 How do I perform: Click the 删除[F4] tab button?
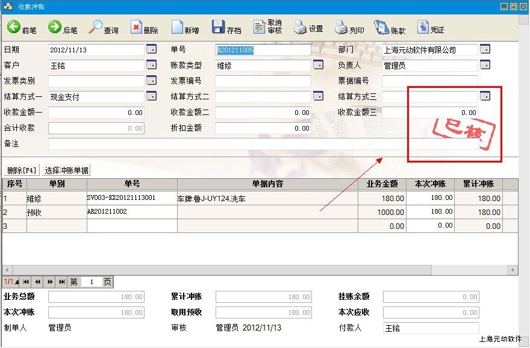(22, 170)
